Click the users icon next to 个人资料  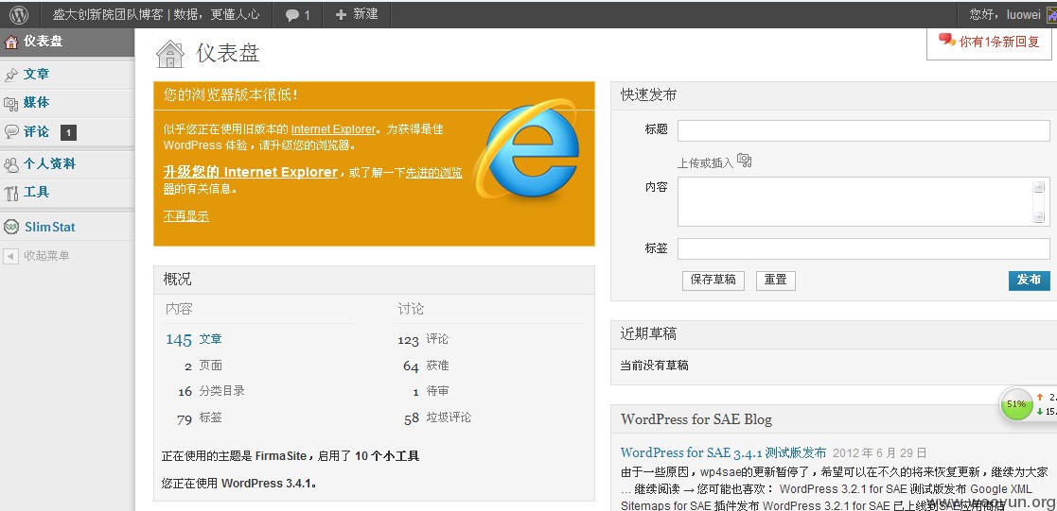10,165
